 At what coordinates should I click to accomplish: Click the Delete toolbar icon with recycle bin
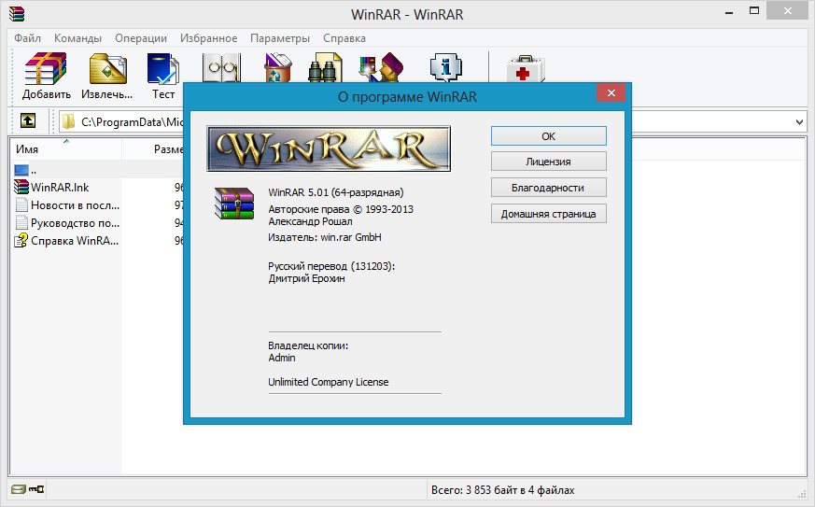click(x=277, y=67)
